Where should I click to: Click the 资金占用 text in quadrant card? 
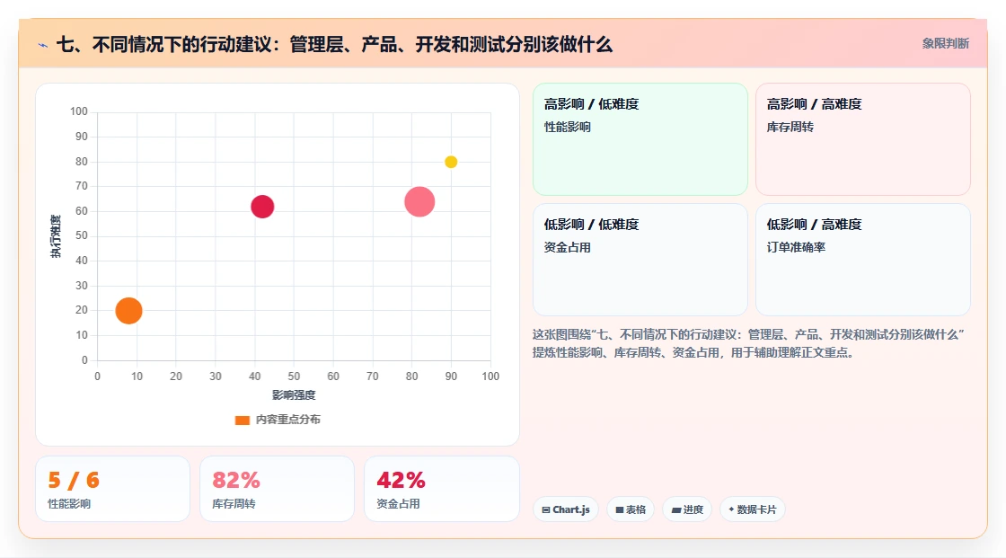[567, 247]
